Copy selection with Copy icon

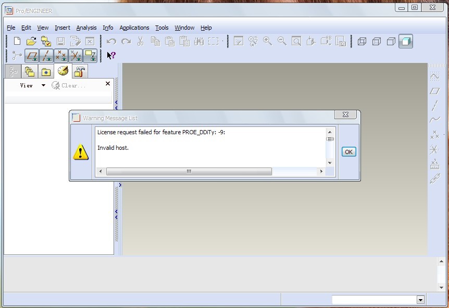(x=155, y=41)
